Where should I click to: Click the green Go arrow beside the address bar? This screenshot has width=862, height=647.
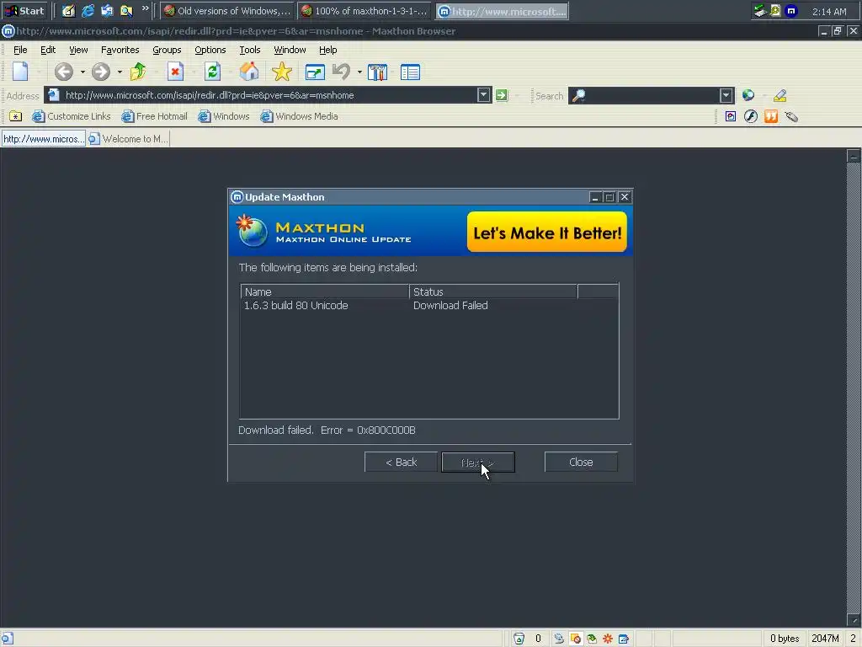(x=502, y=95)
